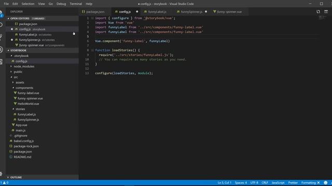Change JavaScript language mode
Screen dimensions: 332x186
pyautogui.click(x=278, y=182)
